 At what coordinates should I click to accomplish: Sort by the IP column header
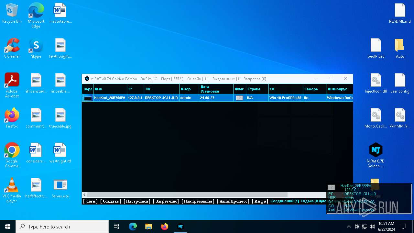[136, 89]
